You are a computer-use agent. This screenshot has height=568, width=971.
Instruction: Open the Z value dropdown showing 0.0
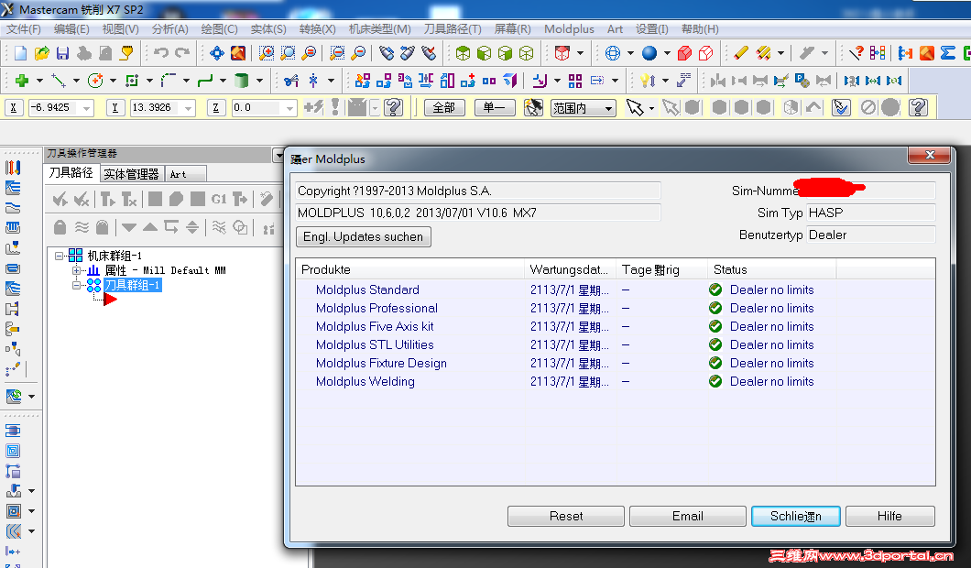pos(289,108)
